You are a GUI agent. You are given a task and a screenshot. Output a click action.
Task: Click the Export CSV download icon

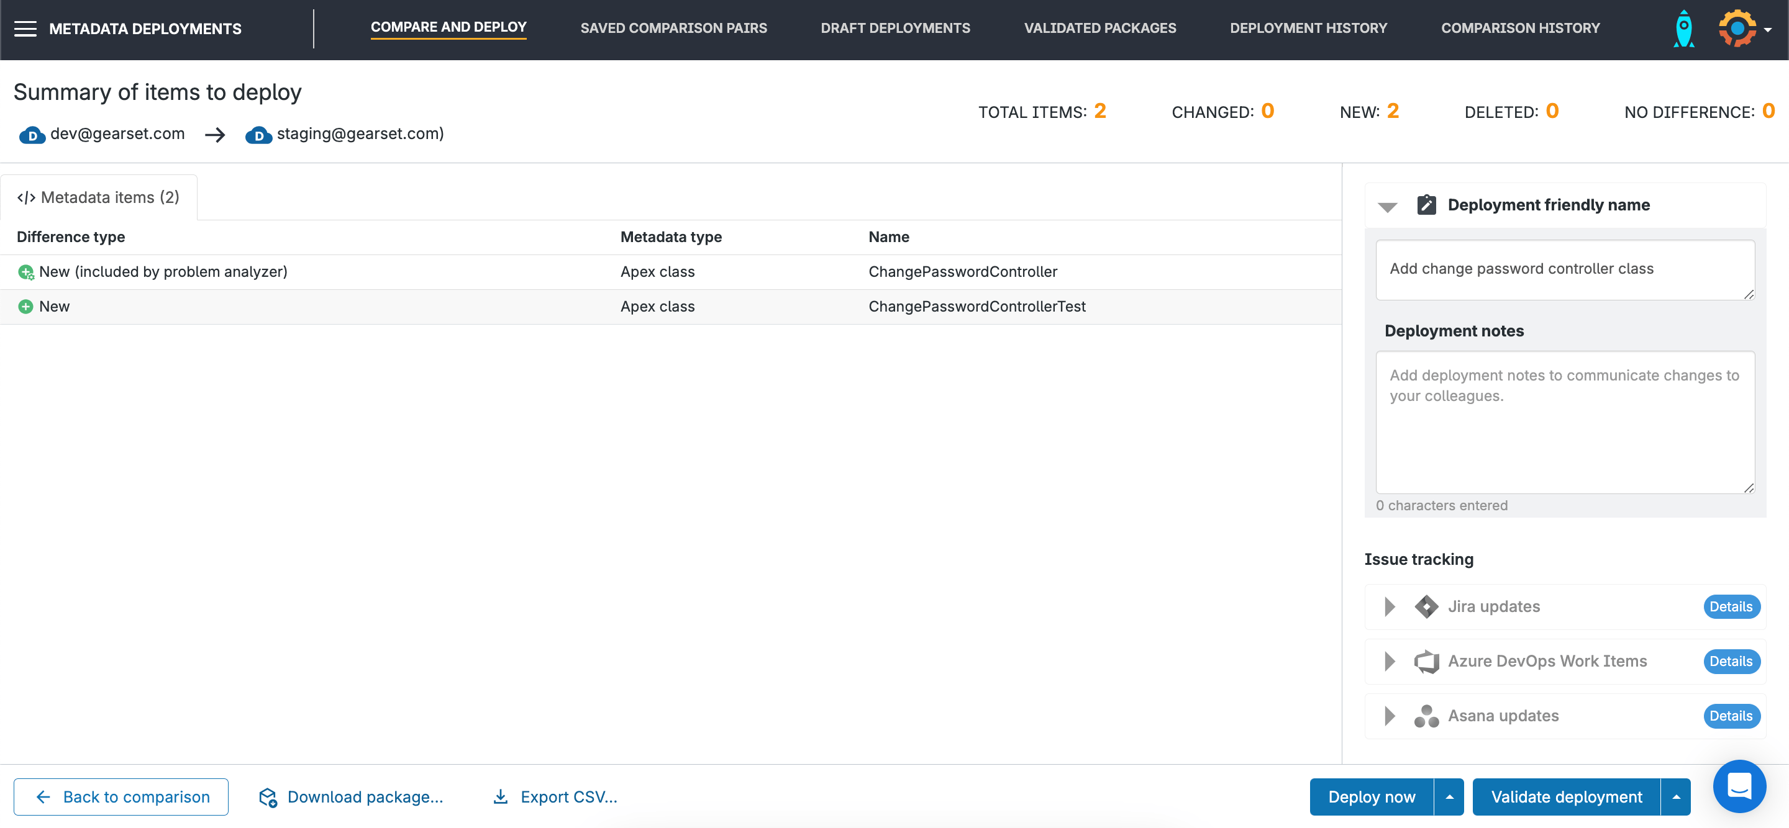coord(501,797)
